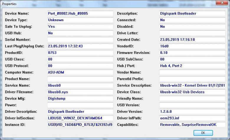230x140 pixels.
Task: Click the empty ParentId Prefix field
Action: 192,79
